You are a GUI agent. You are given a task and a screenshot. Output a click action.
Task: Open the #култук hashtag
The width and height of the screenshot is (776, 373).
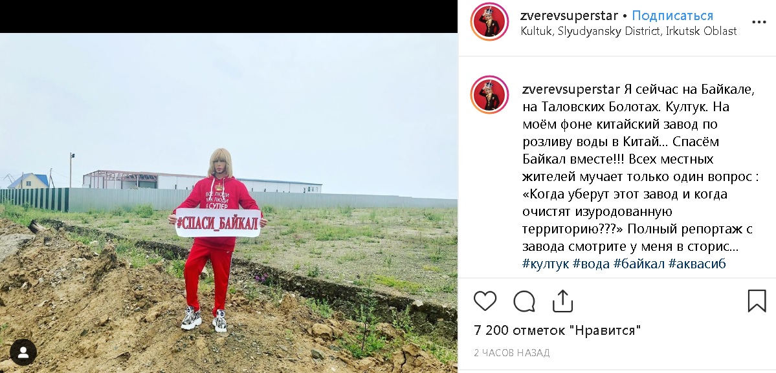point(546,264)
